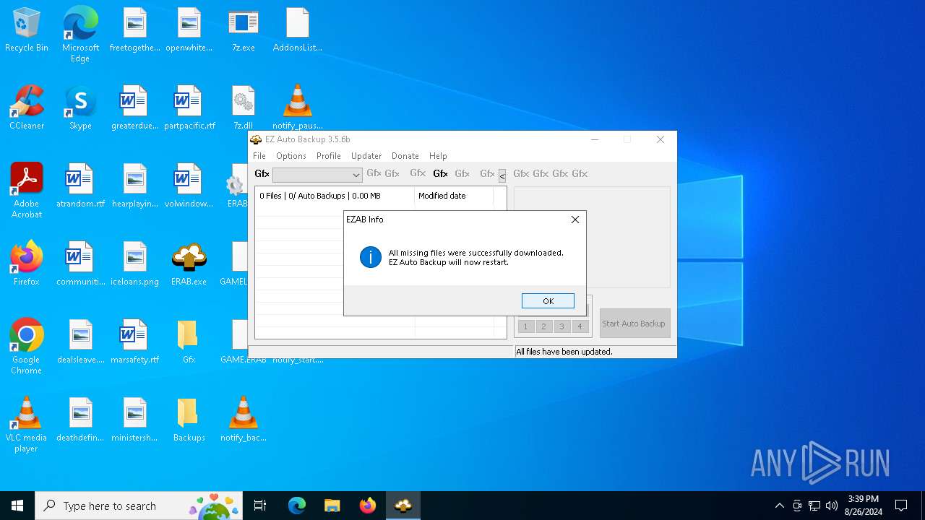Click the taskbar search box
925x520 pixels.
click(139, 506)
